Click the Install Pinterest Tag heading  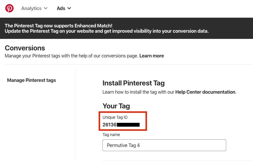[134, 83]
